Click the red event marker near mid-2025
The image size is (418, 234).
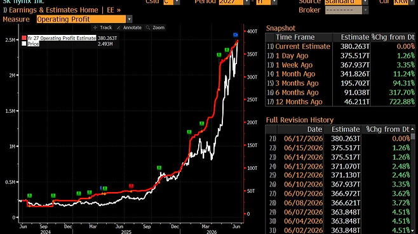(131, 186)
